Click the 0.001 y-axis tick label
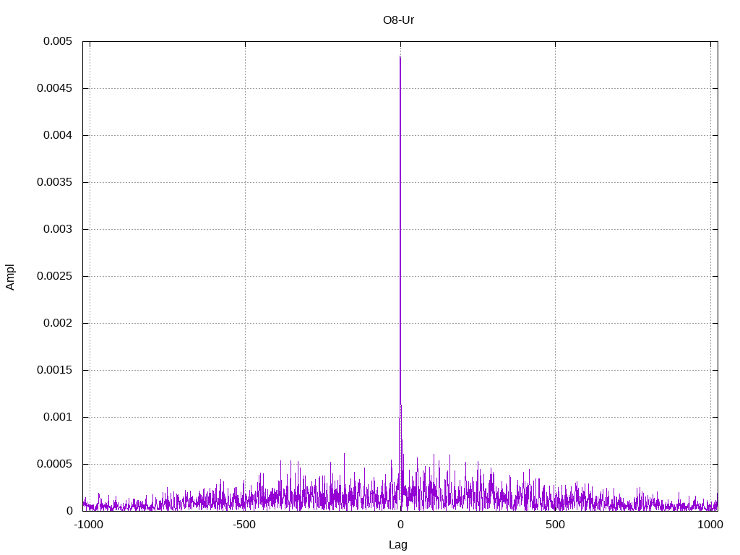Viewport: 740px width, 555px height. [58, 417]
